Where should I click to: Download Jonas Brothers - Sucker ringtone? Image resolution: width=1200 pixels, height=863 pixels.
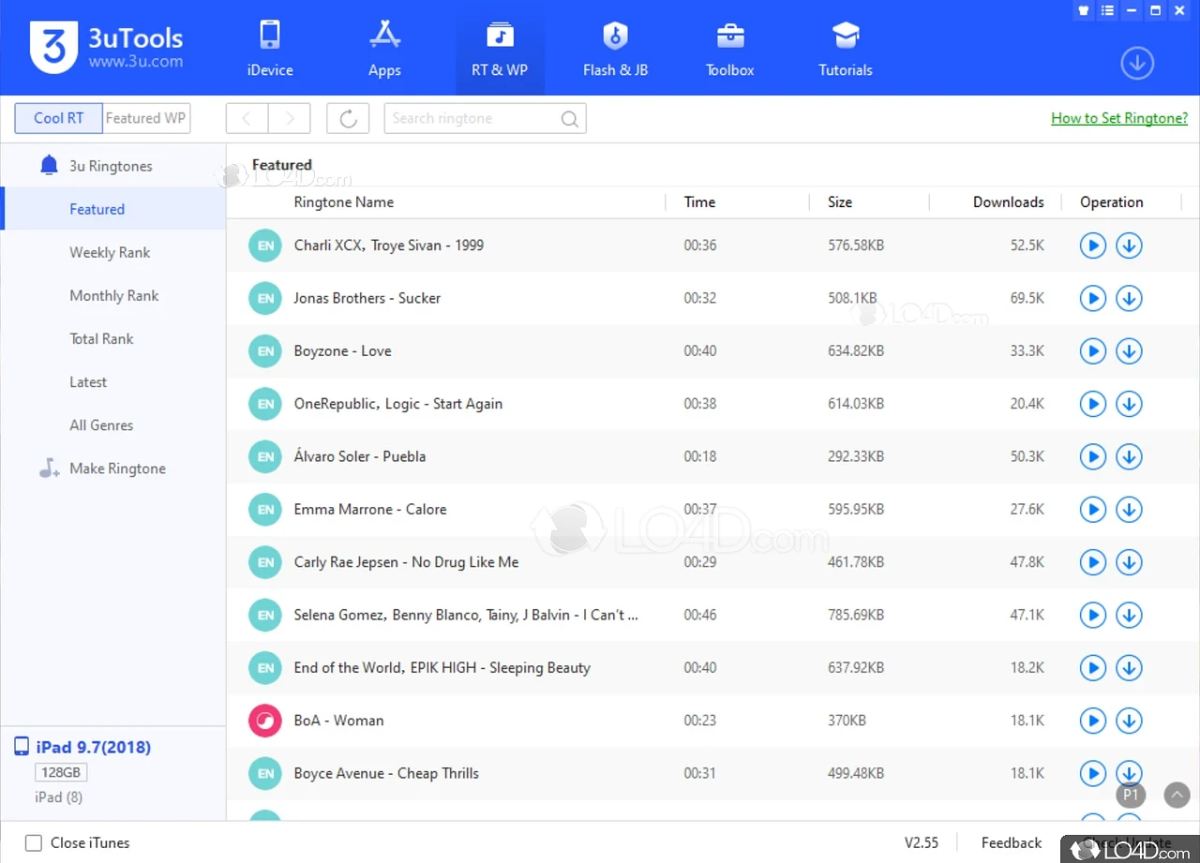[1129, 299]
